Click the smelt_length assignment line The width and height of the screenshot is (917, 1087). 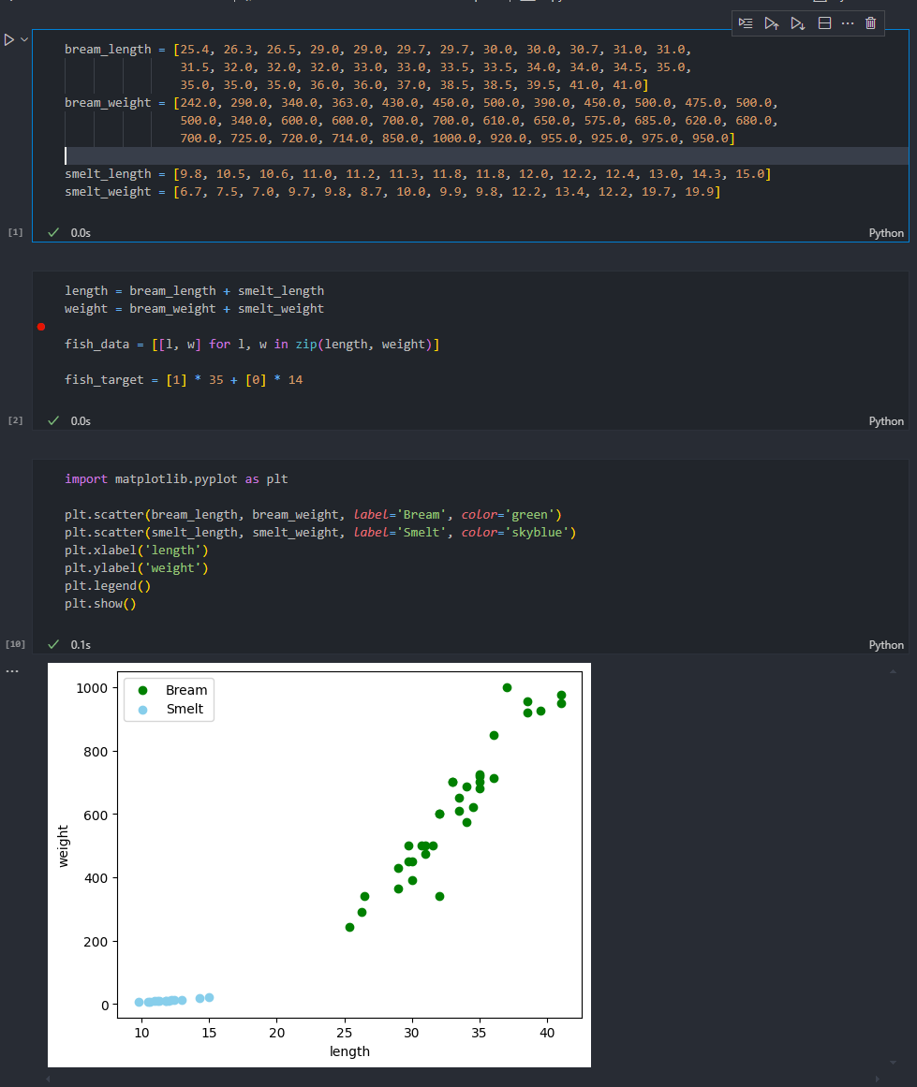click(x=418, y=173)
